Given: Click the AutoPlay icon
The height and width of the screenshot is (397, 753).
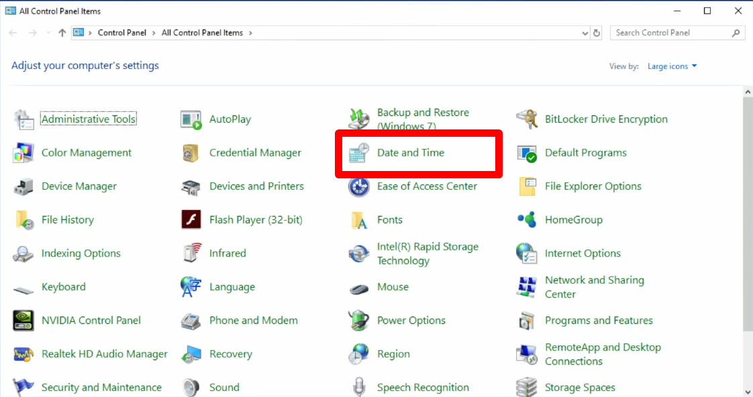Looking at the screenshot, I should coord(191,119).
